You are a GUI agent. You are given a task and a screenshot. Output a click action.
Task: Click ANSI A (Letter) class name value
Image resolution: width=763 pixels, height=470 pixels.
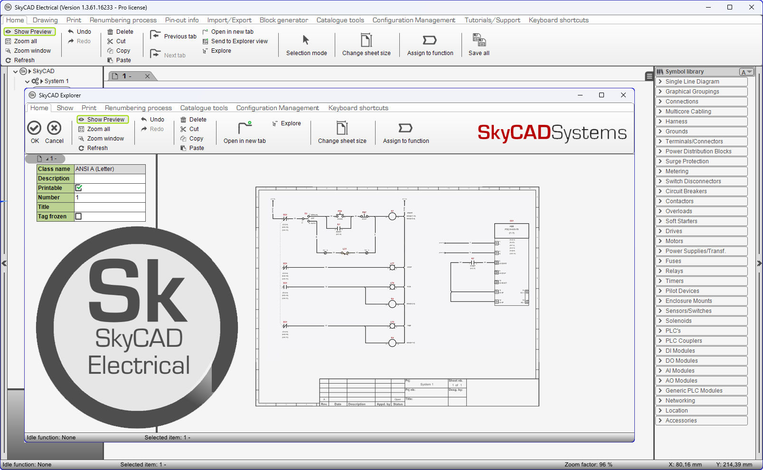point(110,169)
